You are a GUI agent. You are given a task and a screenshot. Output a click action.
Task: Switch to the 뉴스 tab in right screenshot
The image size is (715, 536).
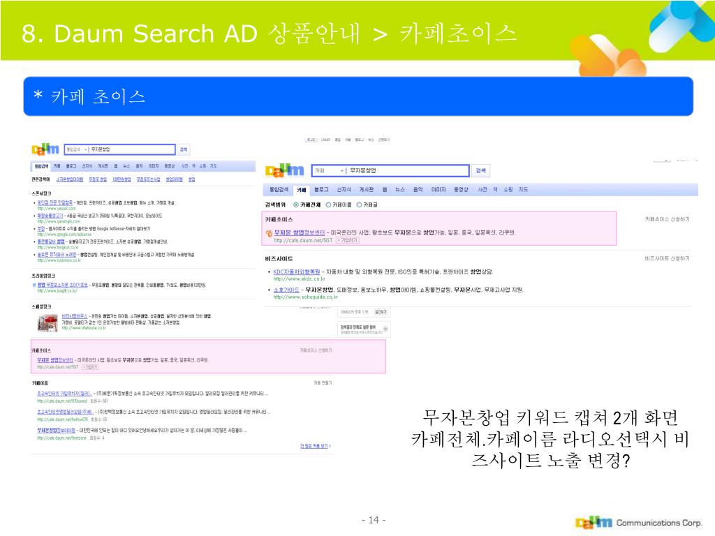(x=400, y=190)
